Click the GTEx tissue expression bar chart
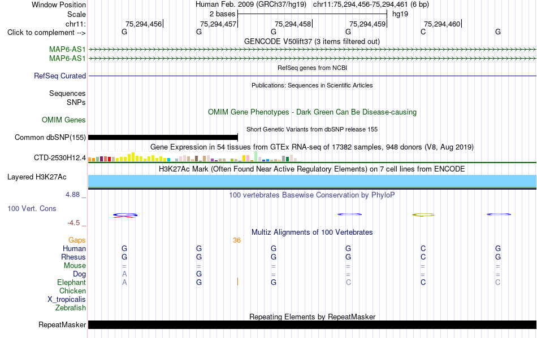Image resolution: width=537 pixels, height=338 pixels. point(194,157)
